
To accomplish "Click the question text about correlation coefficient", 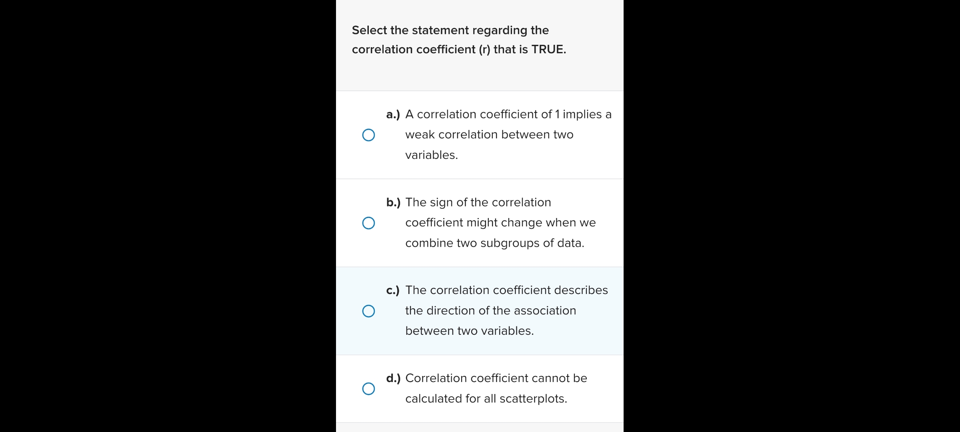I will pyautogui.click(x=458, y=40).
